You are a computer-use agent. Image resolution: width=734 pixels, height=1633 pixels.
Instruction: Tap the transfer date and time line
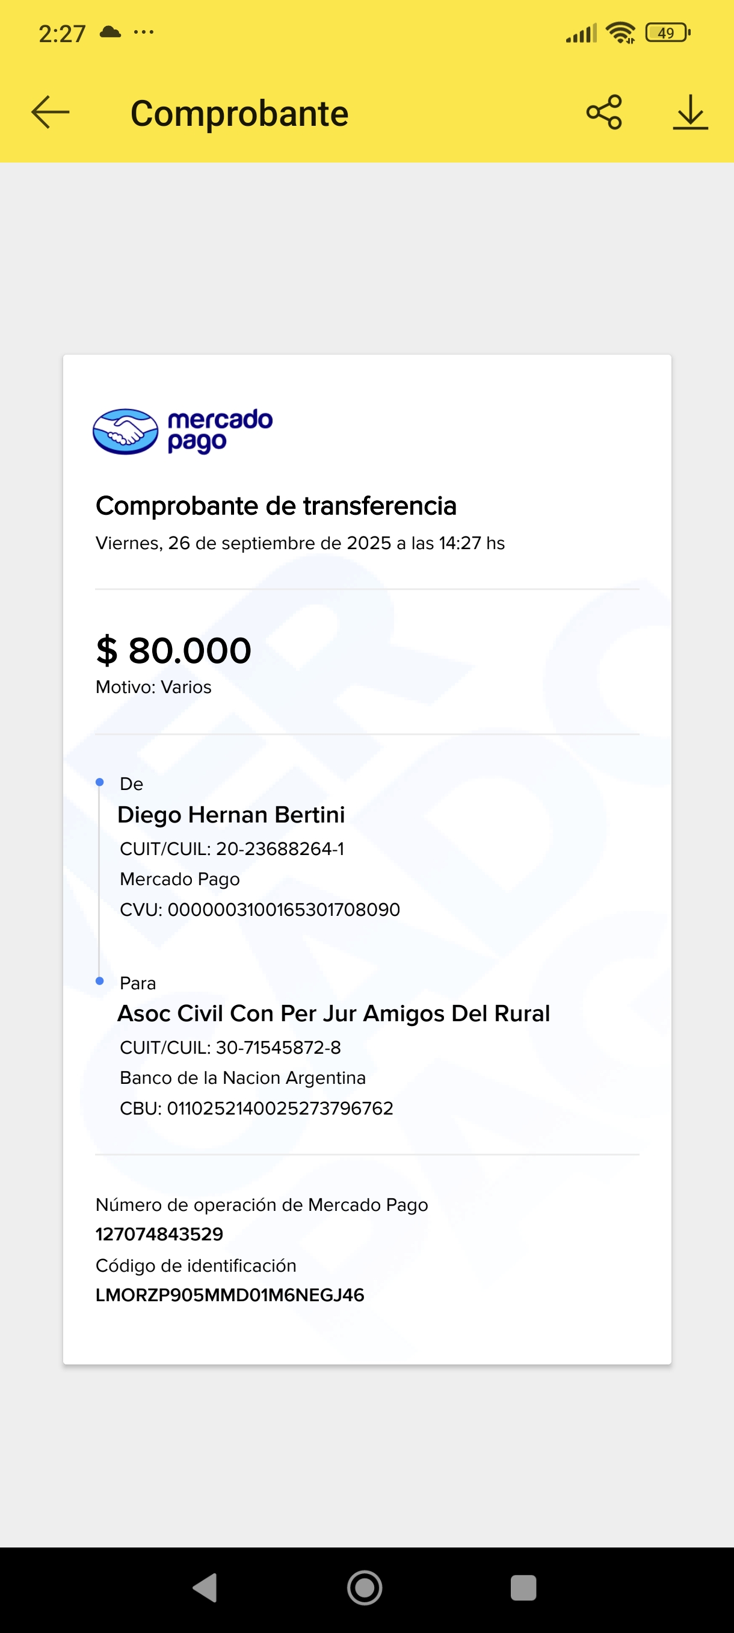click(300, 543)
